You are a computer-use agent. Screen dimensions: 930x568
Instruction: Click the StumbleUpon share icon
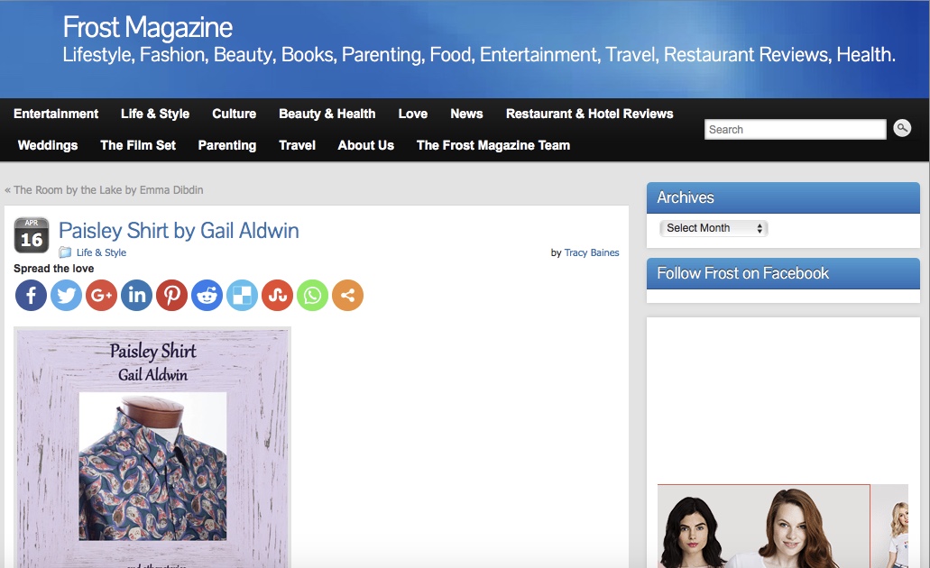(x=277, y=295)
